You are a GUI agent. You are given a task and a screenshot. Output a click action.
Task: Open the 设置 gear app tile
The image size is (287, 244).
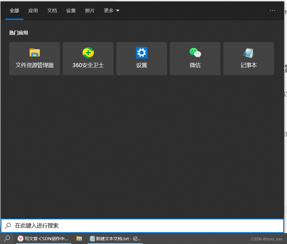point(141,59)
